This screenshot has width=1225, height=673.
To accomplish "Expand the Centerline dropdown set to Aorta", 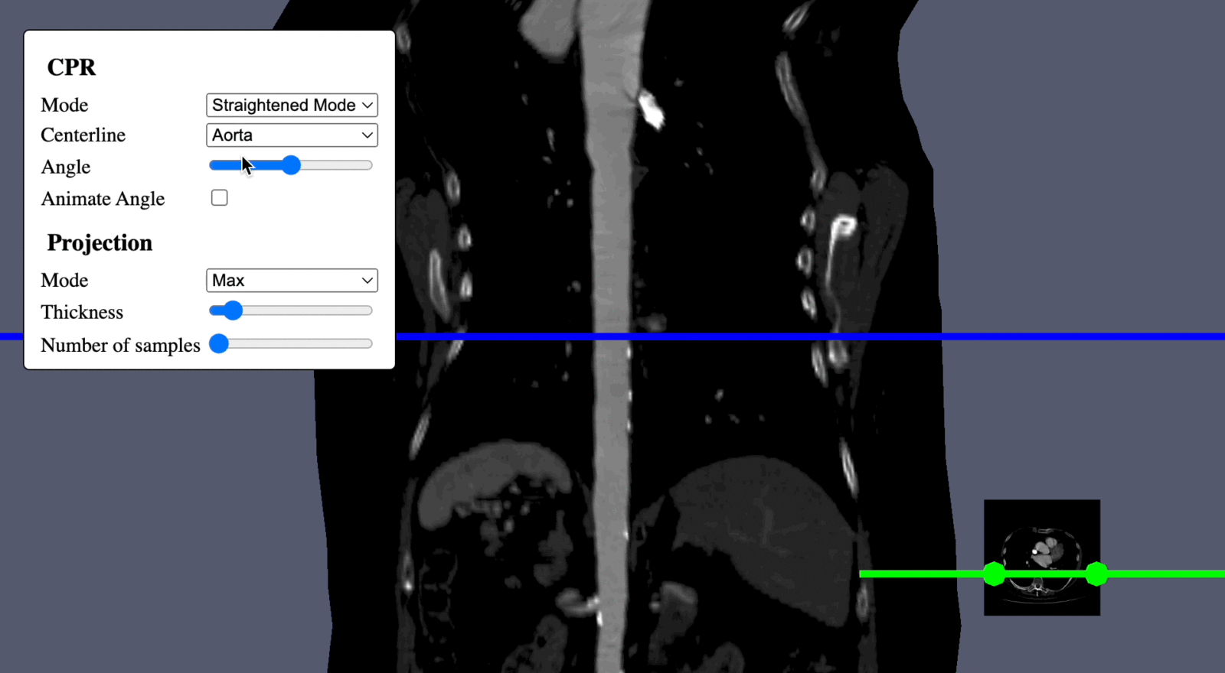I will 292,135.
